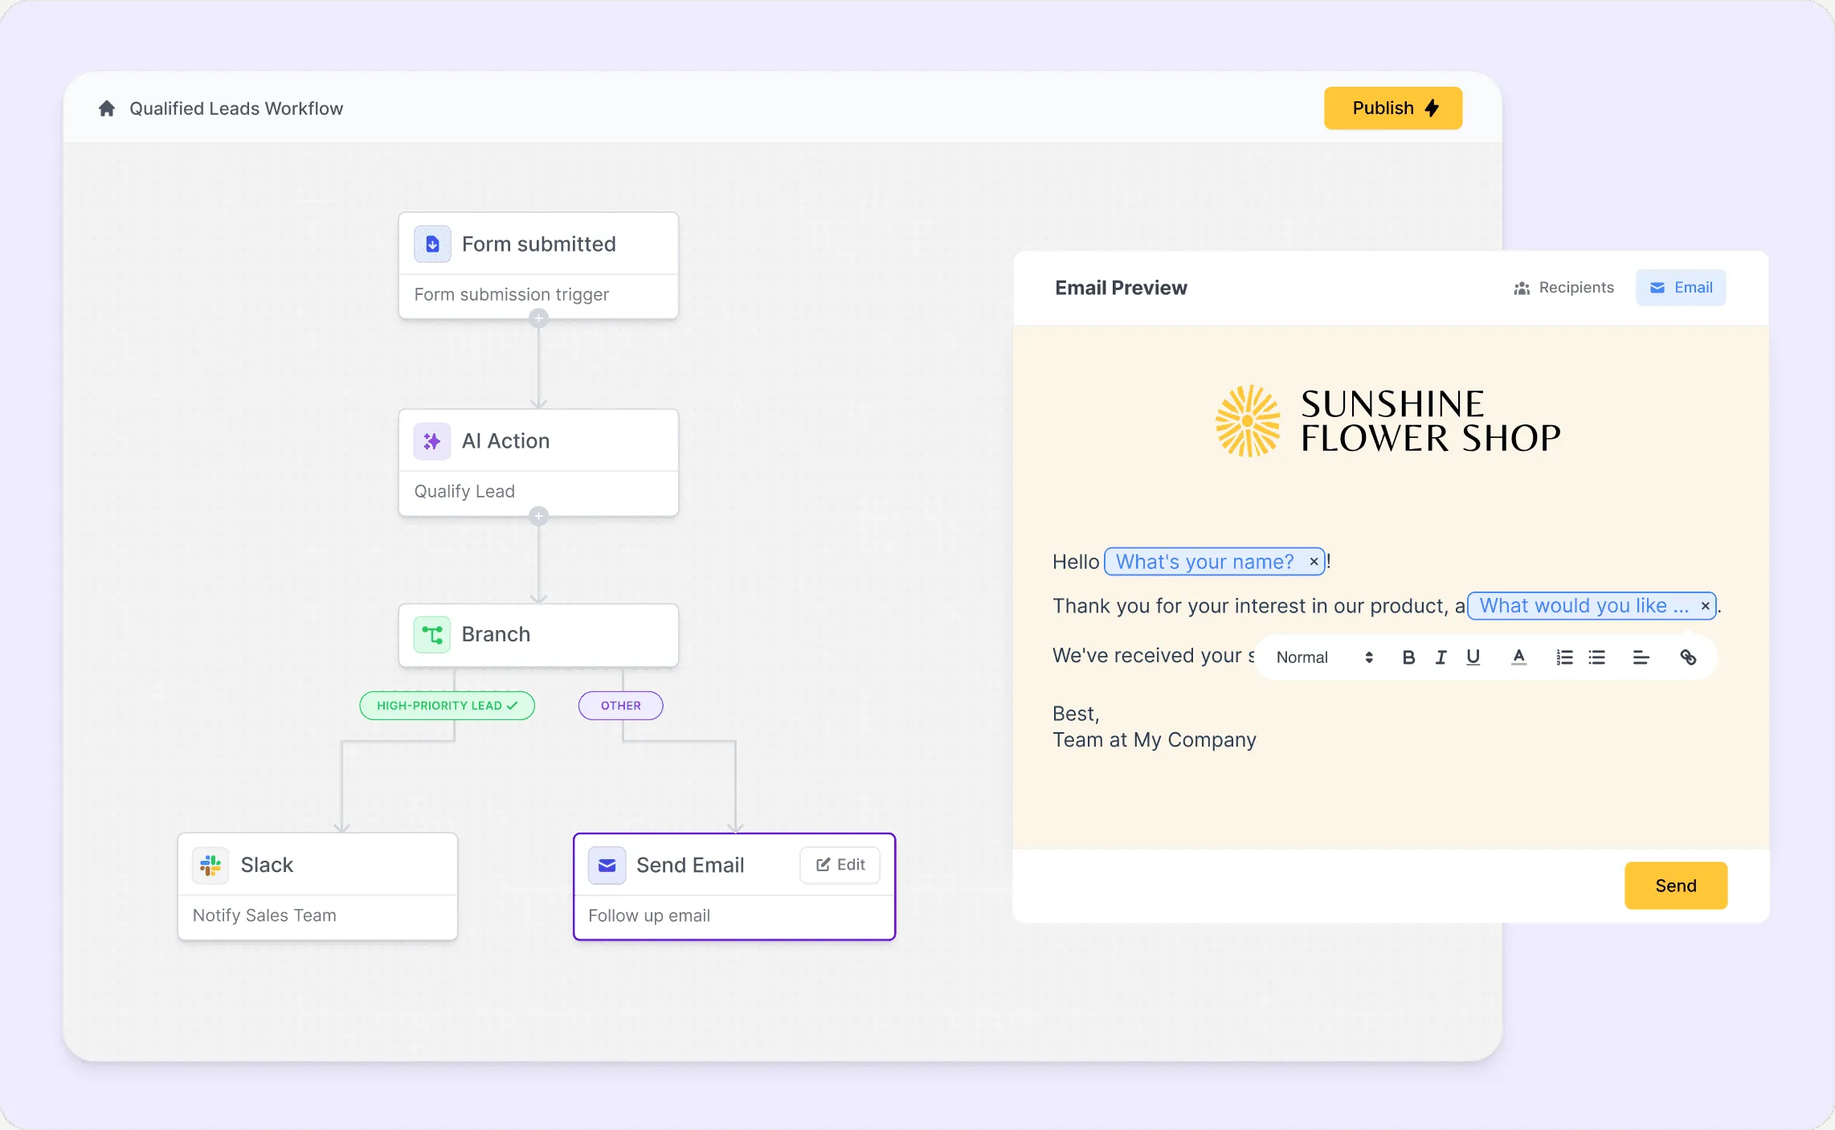Viewport: 1835px width, 1130px height.
Task: Click the Email tab envelope icon
Action: point(1657,288)
